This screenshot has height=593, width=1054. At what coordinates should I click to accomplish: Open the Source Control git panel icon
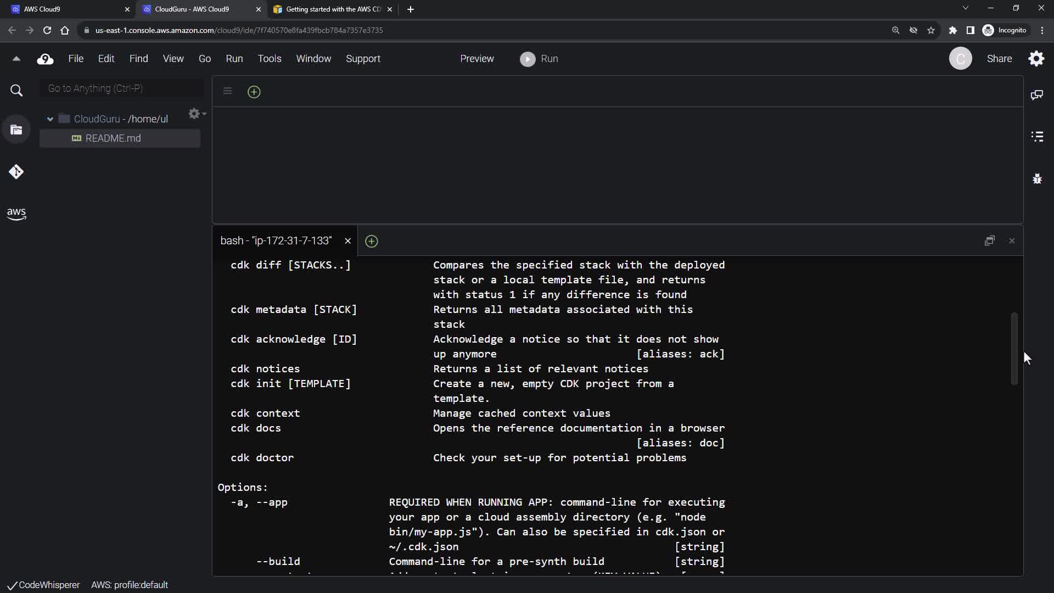click(16, 172)
